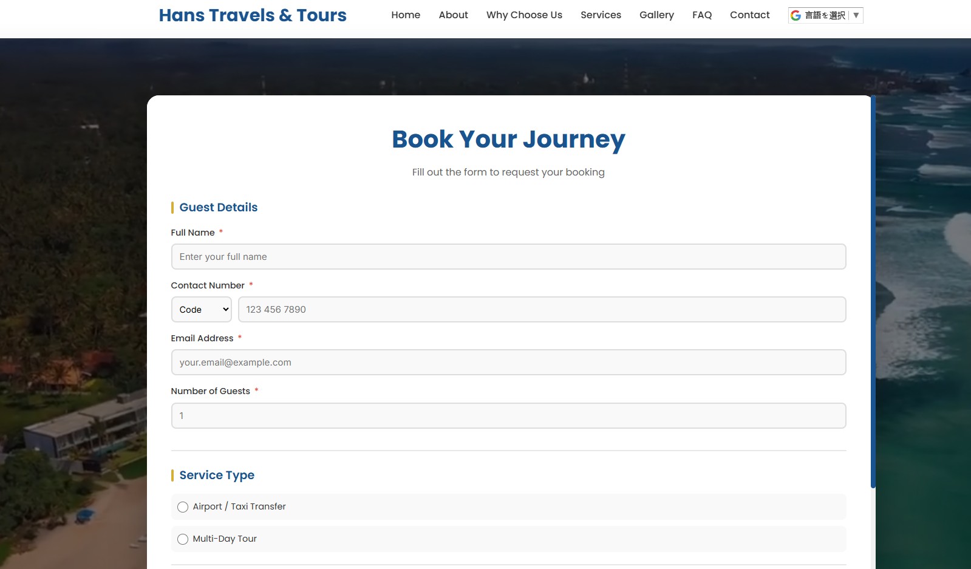The width and height of the screenshot is (971, 569).
Task: Click the 'Book Your Journey' heading
Action: coord(508,139)
